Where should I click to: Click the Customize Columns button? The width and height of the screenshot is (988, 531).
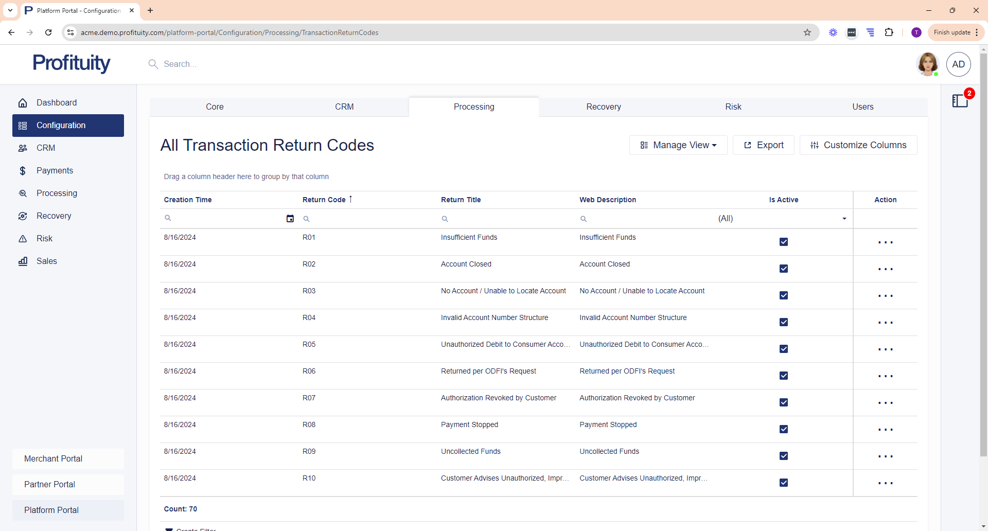point(858,145)
